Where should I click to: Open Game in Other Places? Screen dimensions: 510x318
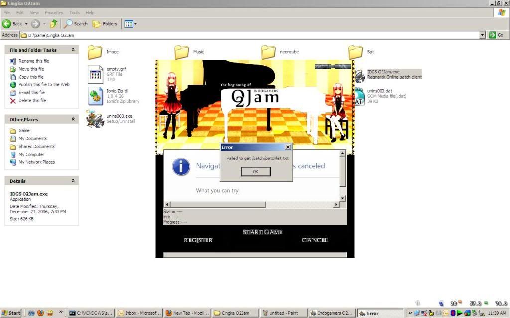tap(24, 131)
